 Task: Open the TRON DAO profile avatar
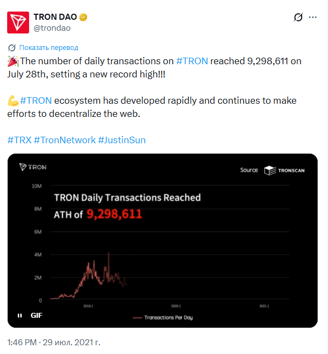pos(18,23)
